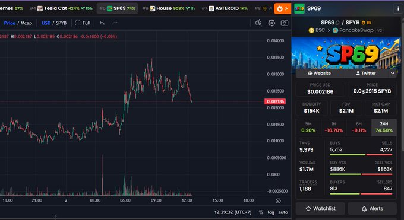Open the token Twitter link
This screenshot has height=220, width=404.
(366, 74)
